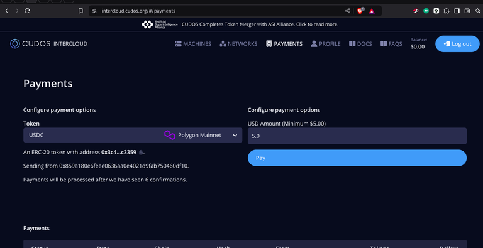Click the '6 confirmations' notice text

tap(105, 180)
